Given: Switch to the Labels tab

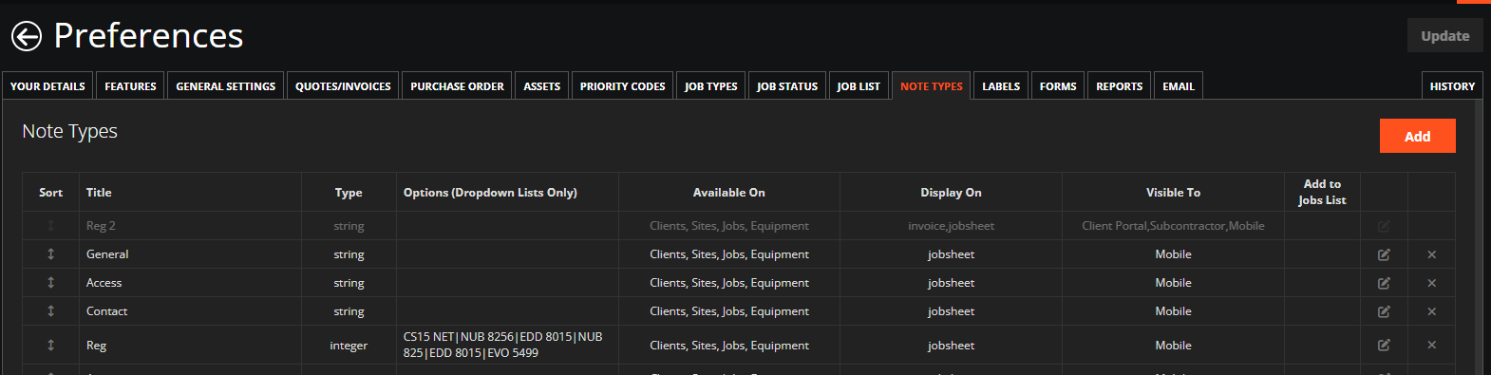Looking at the screenshot, I should (1001, 85).
